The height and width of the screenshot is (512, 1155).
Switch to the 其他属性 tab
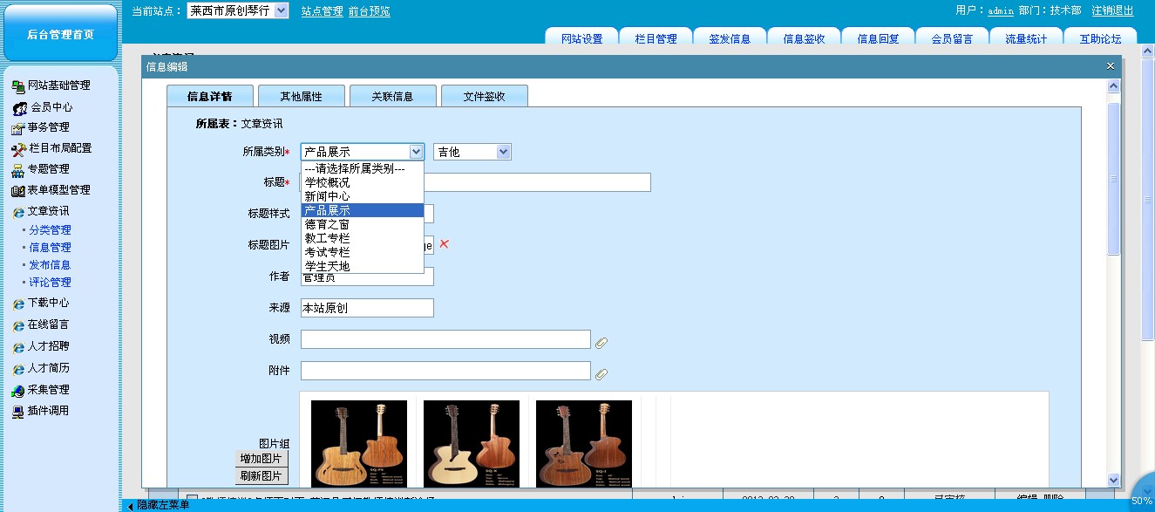pyautogui.click(x=301, y=96)
